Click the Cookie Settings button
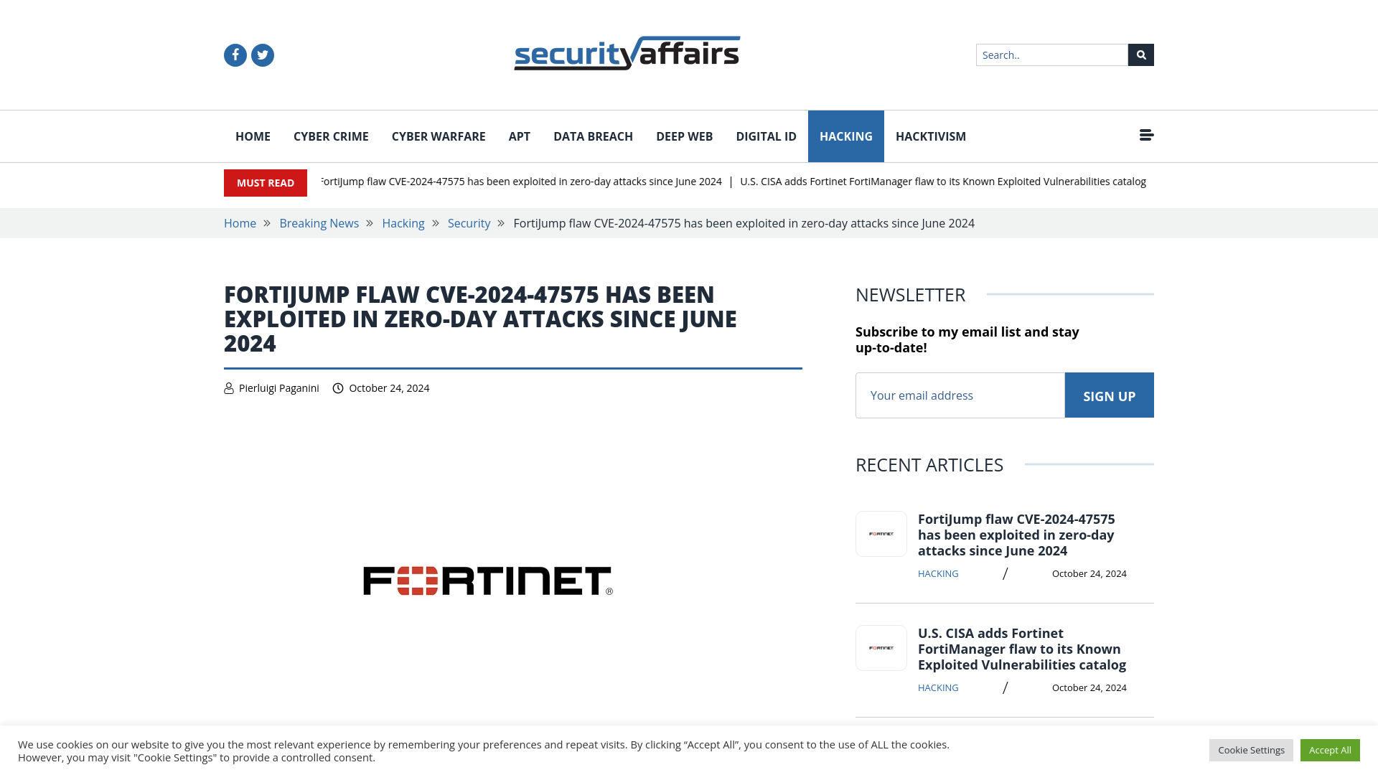The image size is (1378, 775). tap(1251, 749)
